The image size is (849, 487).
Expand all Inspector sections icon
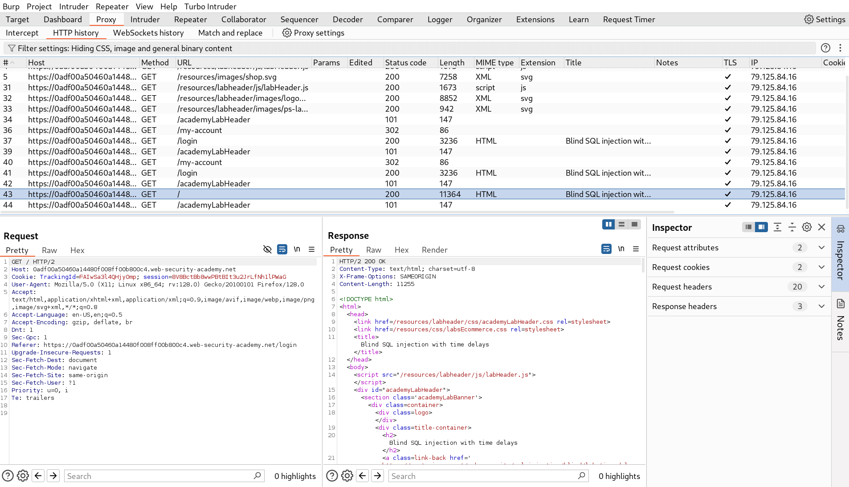pos(777,227)
